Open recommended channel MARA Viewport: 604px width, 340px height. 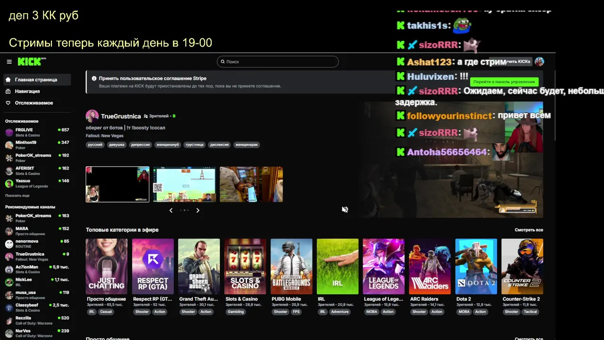pyautogui.click(x=37, y=231)
